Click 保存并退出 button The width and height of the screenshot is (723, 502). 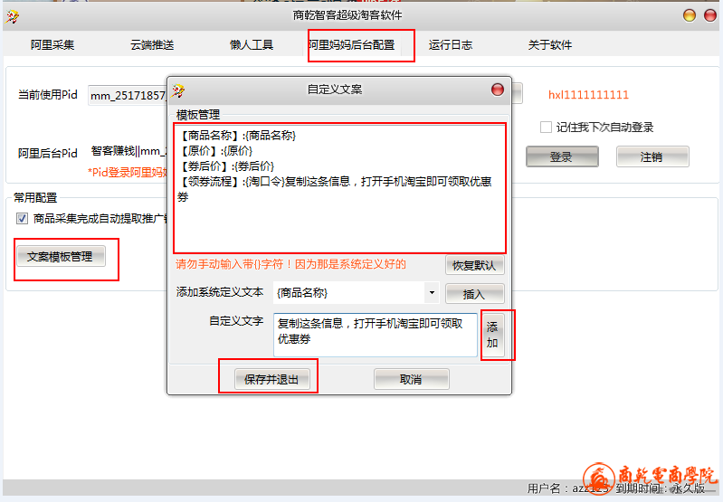[x=271, y=379]
